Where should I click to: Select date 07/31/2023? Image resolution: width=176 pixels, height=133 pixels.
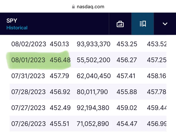[28, 76]
